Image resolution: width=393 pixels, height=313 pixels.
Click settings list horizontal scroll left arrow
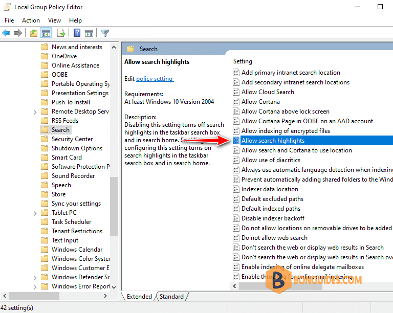coord(234,286)
